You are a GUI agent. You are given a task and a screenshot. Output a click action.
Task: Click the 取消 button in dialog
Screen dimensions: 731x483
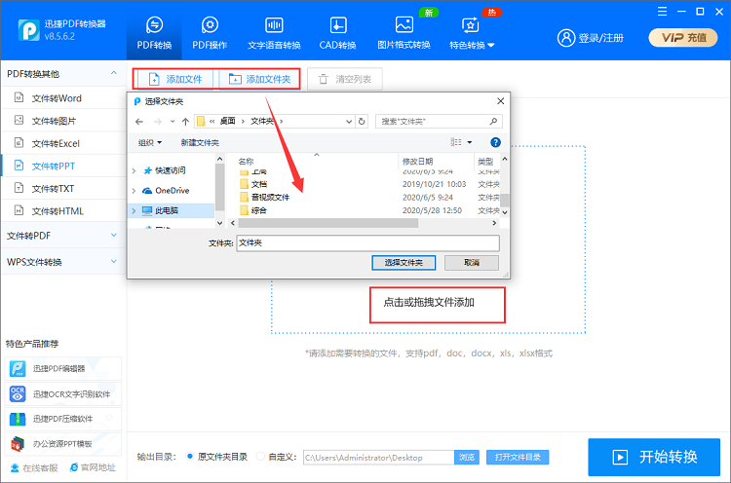click(x=472, y=263)
